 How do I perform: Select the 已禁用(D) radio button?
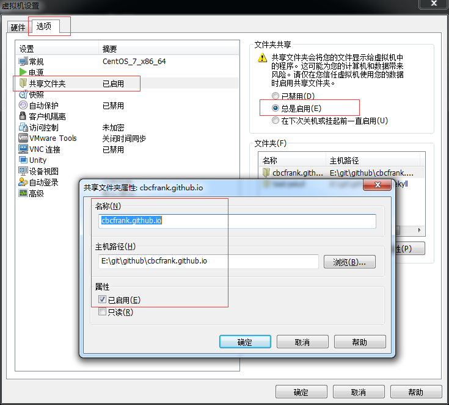(276, 96)
